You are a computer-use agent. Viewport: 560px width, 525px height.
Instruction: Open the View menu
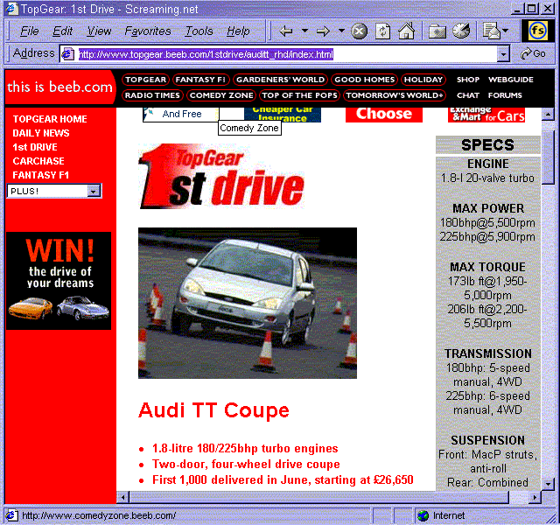click(x=99, y=31)
